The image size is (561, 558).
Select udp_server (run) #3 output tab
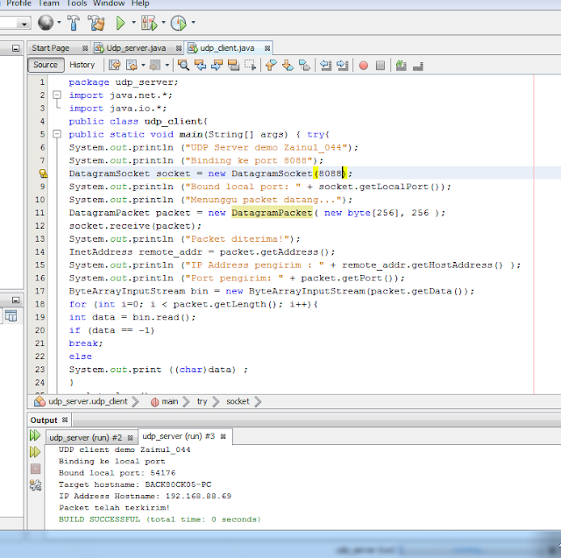tap(179, 436)
